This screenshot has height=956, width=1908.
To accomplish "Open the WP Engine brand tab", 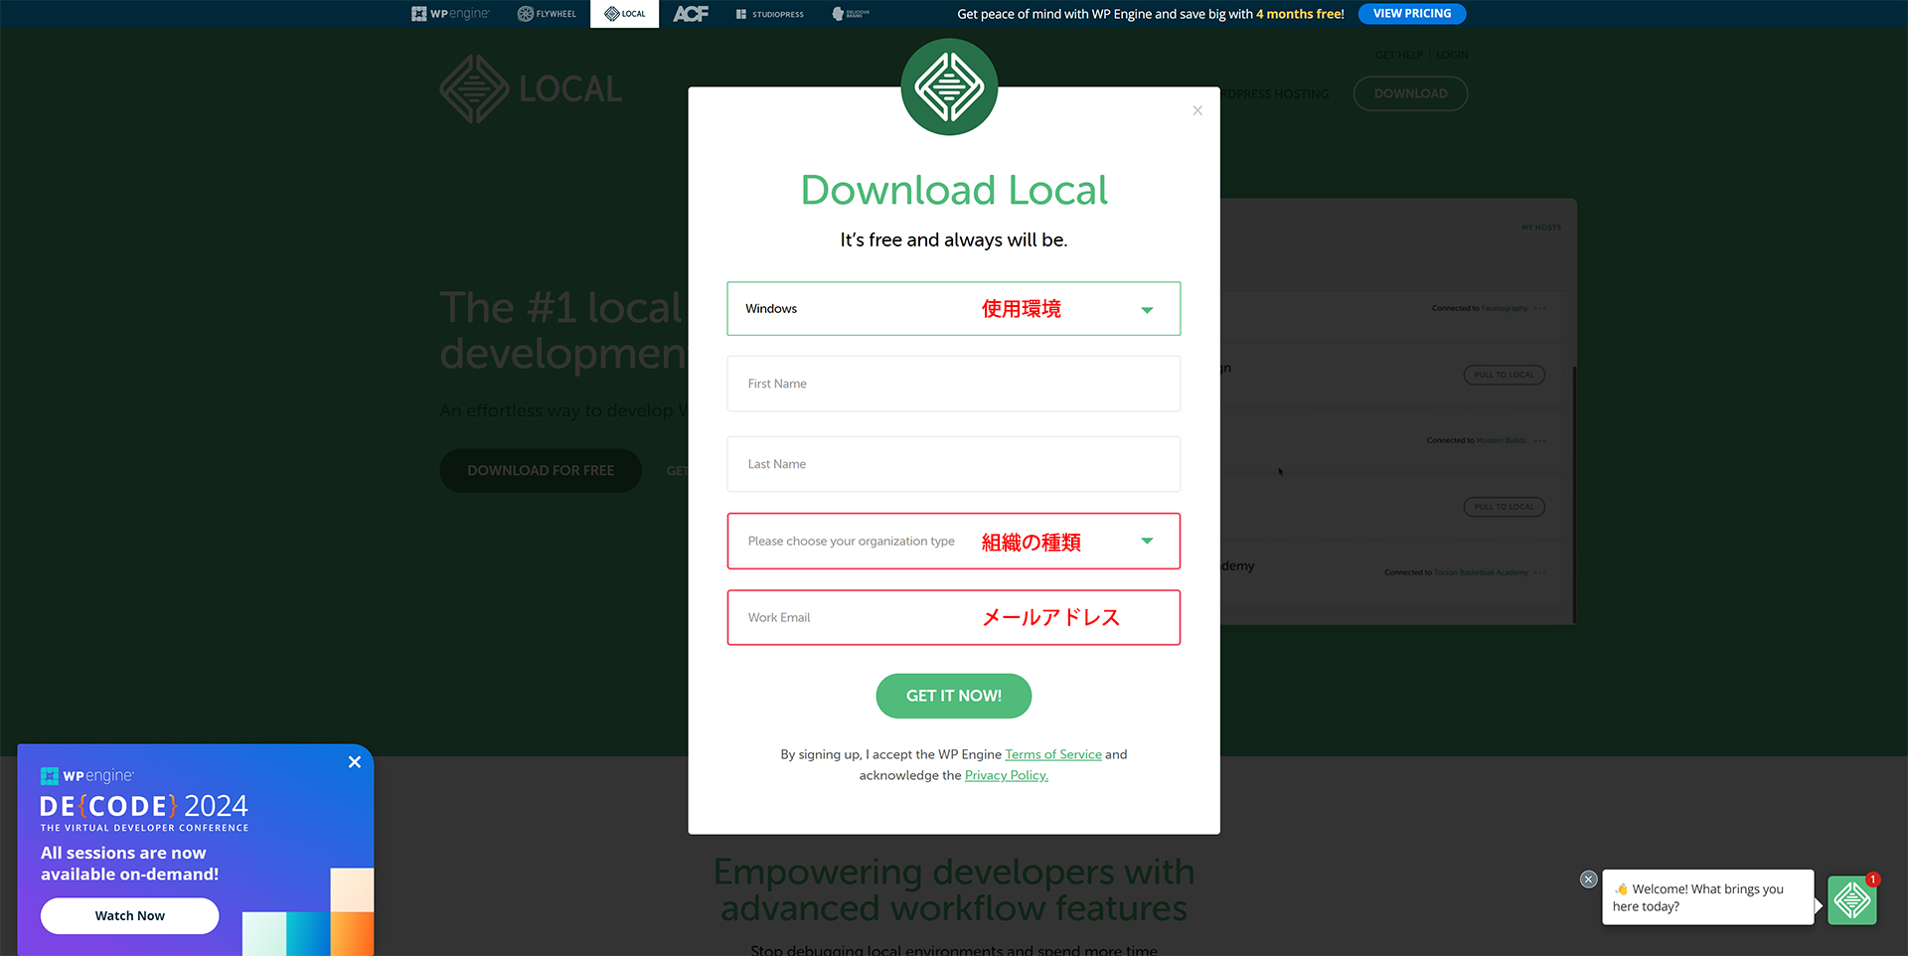I will pyautogui.click(x=450, y=14).
